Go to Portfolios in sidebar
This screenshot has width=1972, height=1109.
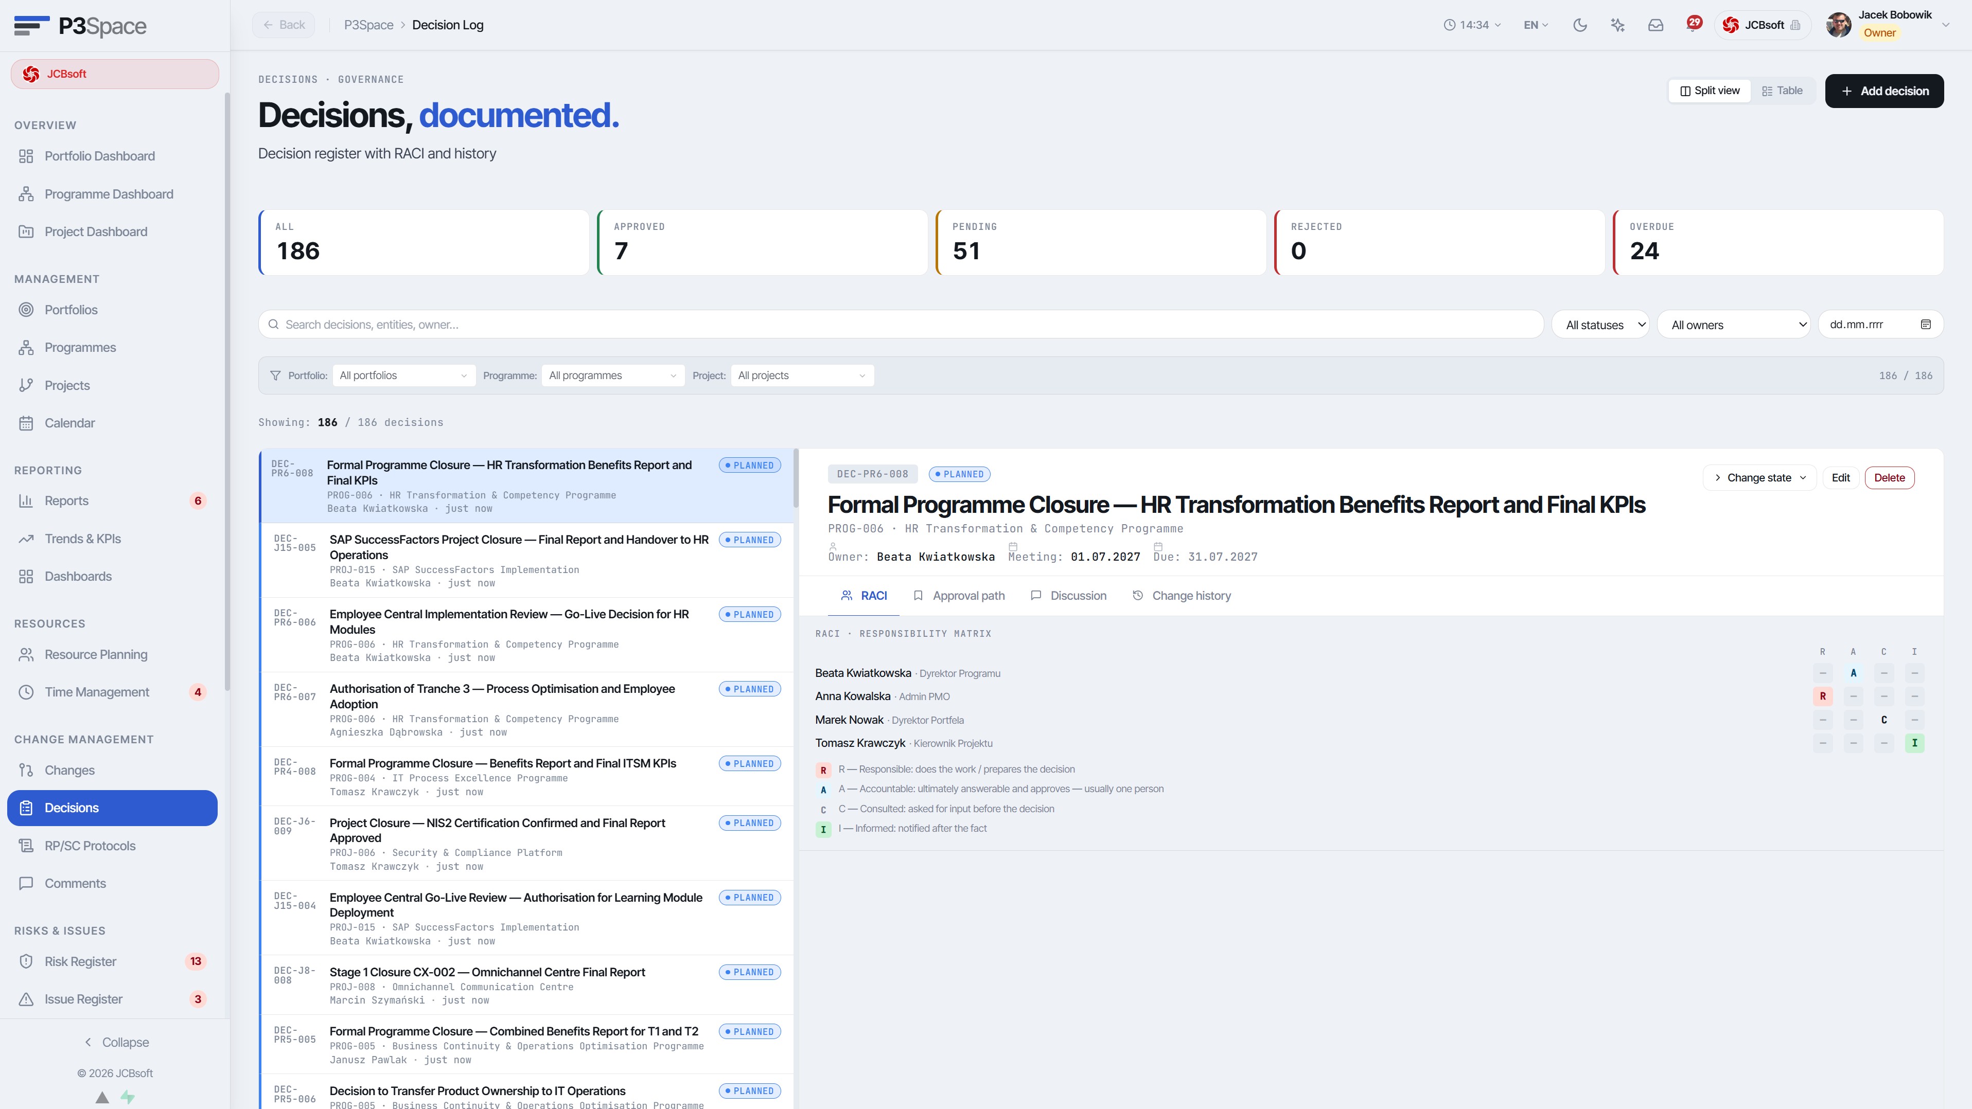click(113, 310)
